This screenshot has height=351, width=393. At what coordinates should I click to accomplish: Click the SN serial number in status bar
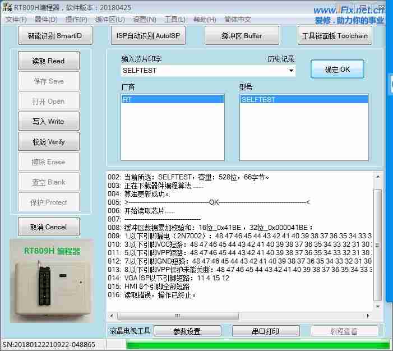[x=49, y=344]
